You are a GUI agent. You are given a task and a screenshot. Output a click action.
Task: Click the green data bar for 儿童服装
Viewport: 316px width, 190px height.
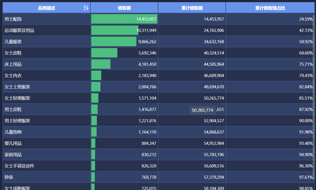click(114, 42)
